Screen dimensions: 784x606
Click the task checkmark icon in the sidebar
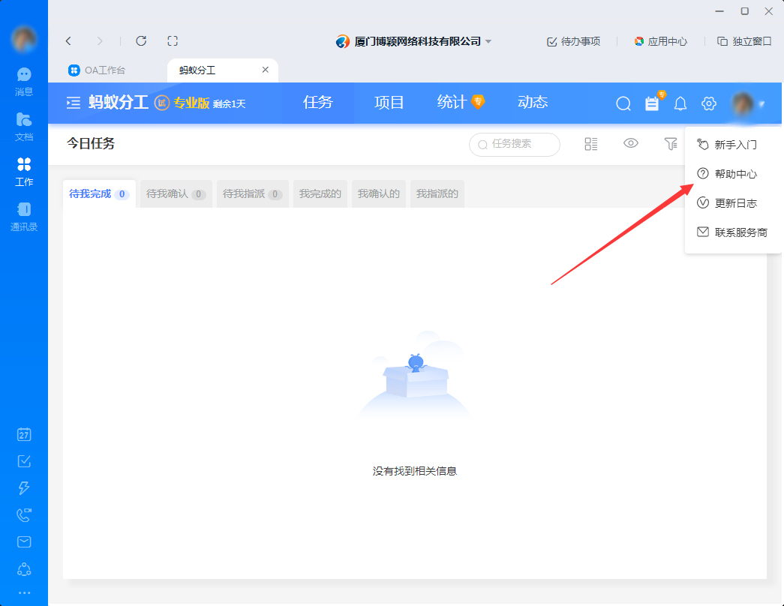[x=23, y=461]
